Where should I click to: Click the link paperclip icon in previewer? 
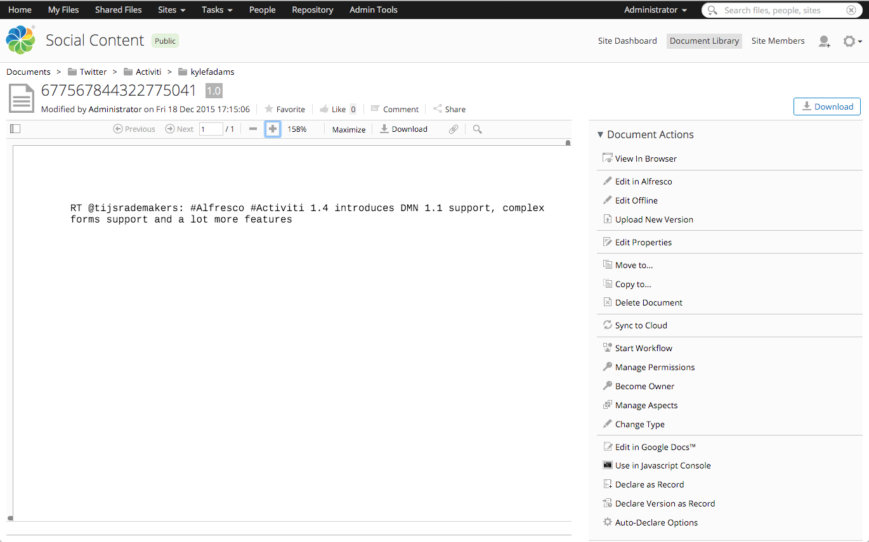(453, 129)
